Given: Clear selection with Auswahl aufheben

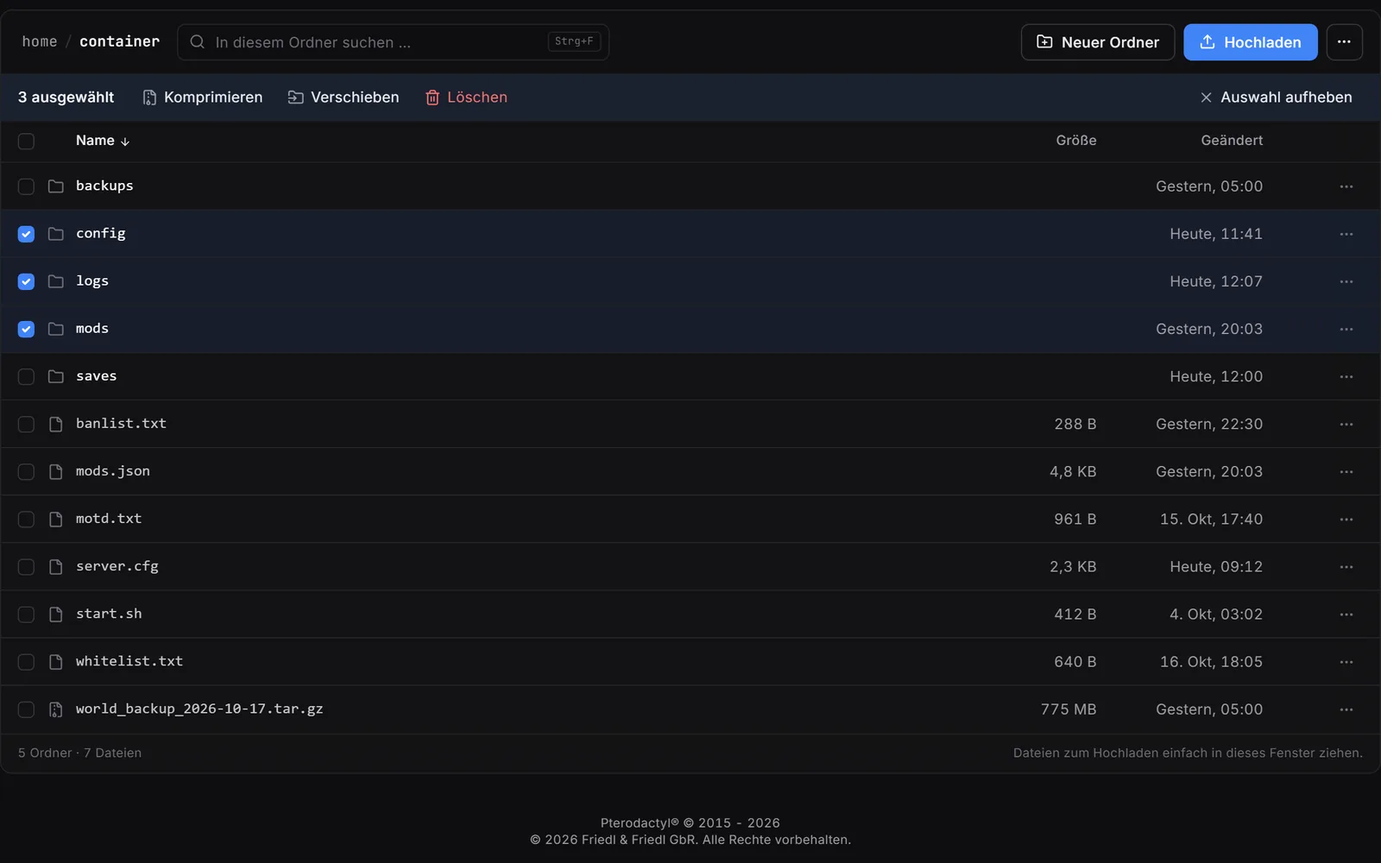Looking at the screenshot, I should coord(1277,98).
